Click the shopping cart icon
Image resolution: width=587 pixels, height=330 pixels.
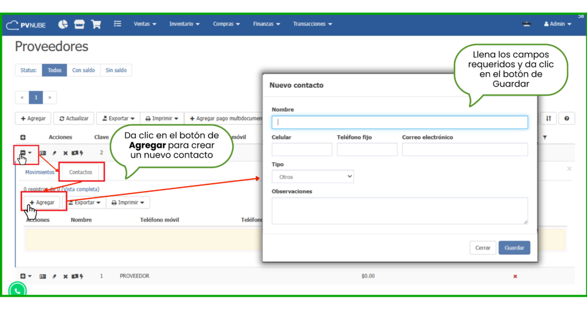96,24
